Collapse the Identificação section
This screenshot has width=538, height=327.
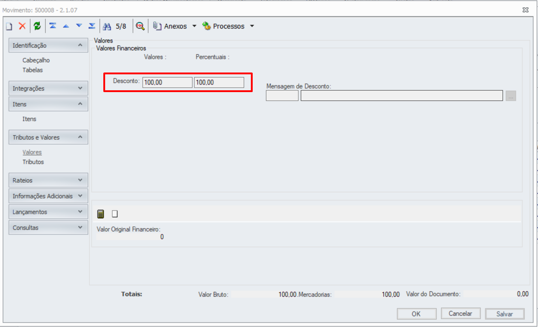(x=48, y=45)
